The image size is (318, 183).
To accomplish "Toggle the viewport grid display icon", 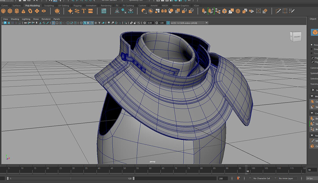I will (53, 23).
